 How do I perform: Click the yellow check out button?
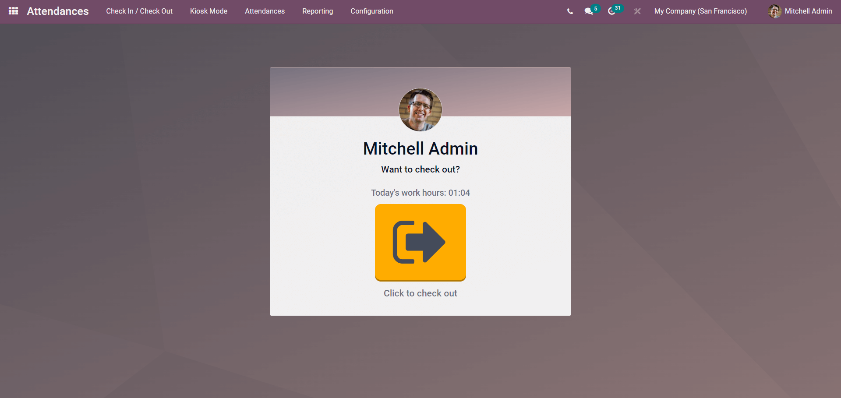(x=420, y=243)
